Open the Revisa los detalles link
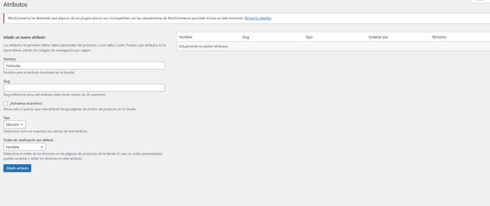 pos(258,18)
